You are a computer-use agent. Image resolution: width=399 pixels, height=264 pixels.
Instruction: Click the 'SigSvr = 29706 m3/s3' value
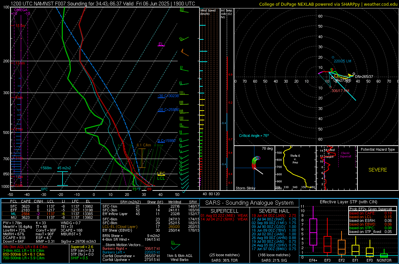coord(78,241)
